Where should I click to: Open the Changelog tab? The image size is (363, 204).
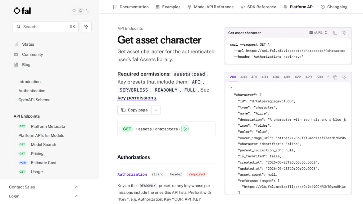[334, 7]
